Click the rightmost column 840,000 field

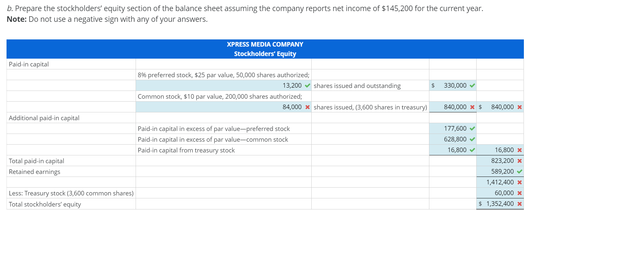pyautogui.click(x=500, y=107)
